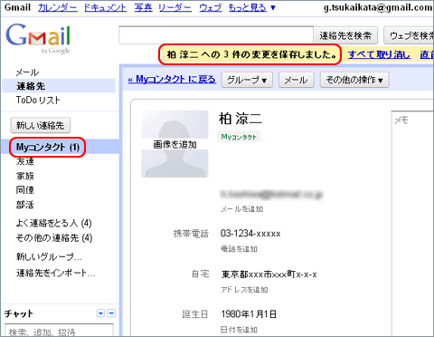This screenshot has width=434, height=337.
Task: Select 部活 contact group
Action: pyautogui.click(x=25, y=205)
